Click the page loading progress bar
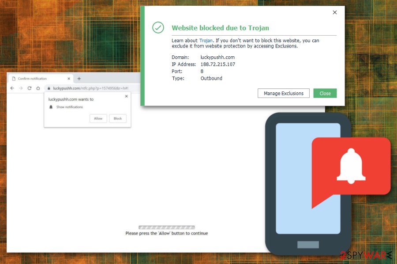Viewport: 397px width, 264px height. (167, 227)
